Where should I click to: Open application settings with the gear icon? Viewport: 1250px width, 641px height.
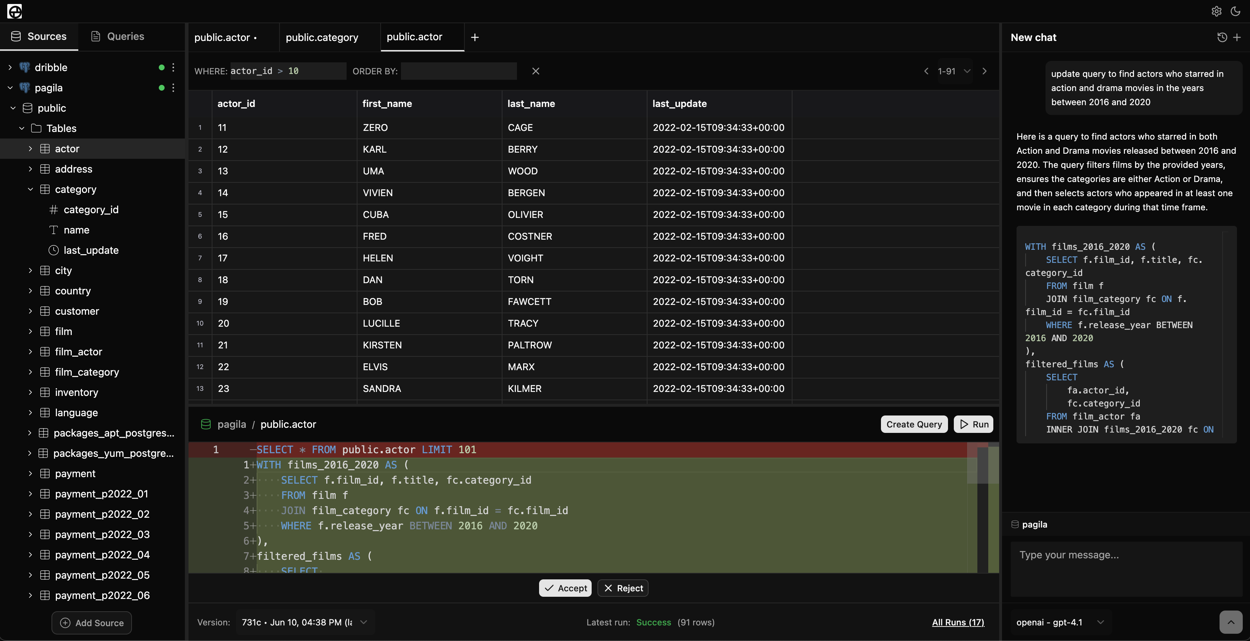[1216, 12]
